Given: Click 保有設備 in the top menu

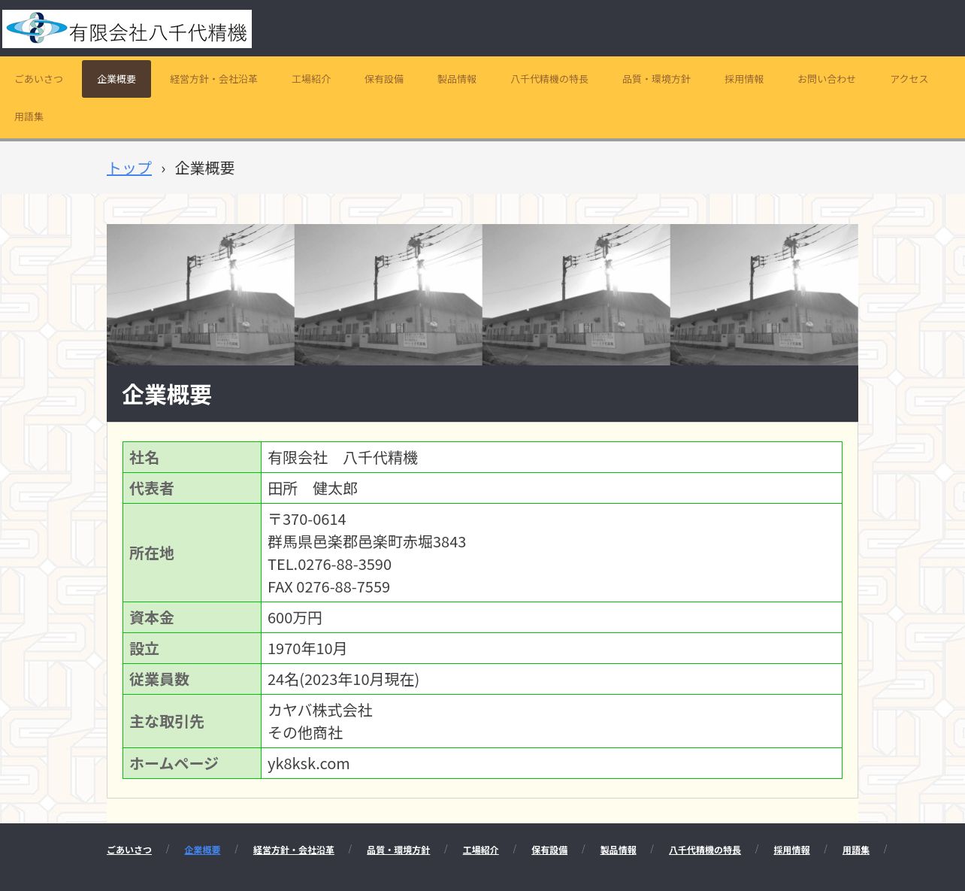Looking at the screenshot, I should pyautogui.click(x=384, y=79).
